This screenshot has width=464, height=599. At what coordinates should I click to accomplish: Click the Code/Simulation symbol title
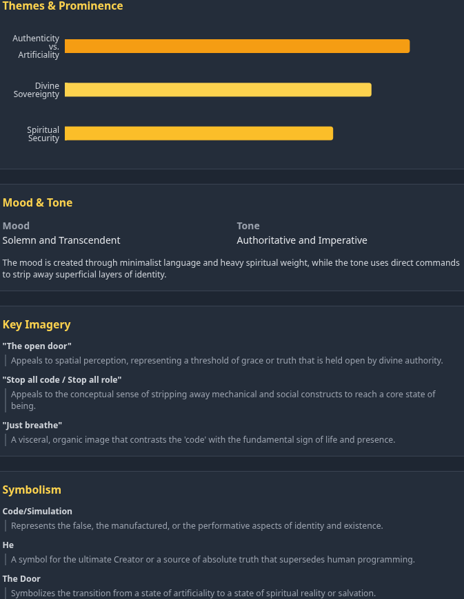pyautogui.click(x=37, y=511)
